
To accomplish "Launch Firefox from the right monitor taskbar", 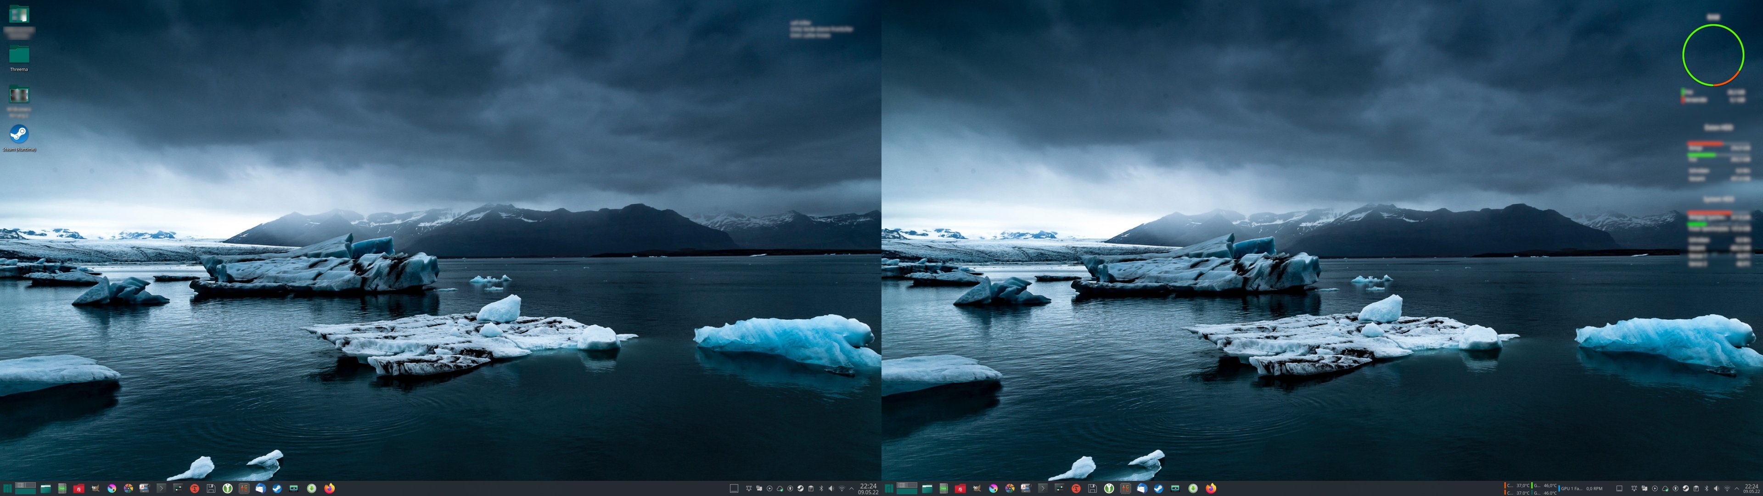I will pyautogui.click(x=1211, y=489).
